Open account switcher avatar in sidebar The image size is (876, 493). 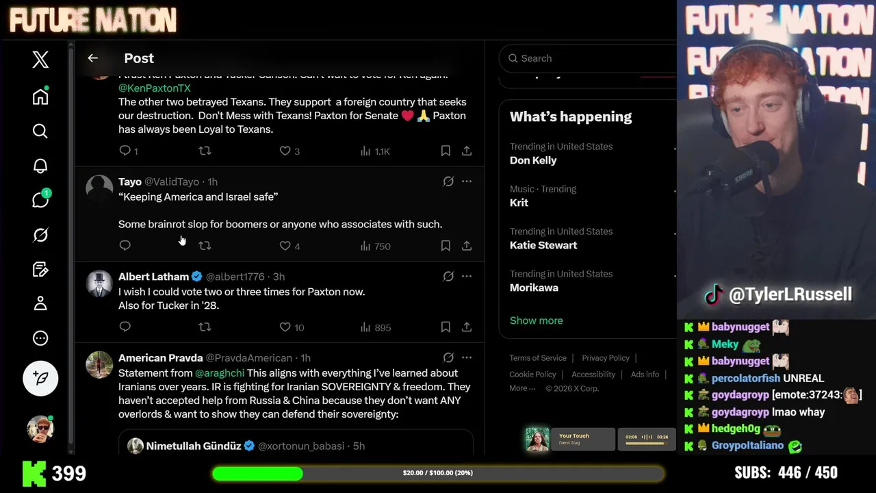(x=40, y=429)
